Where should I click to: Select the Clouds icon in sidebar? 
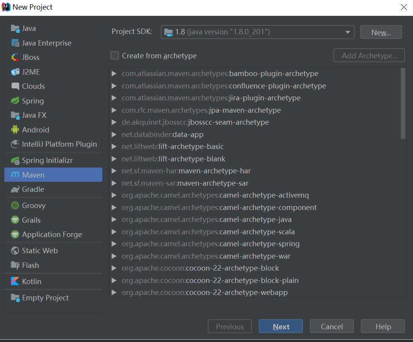coord(15,86)
